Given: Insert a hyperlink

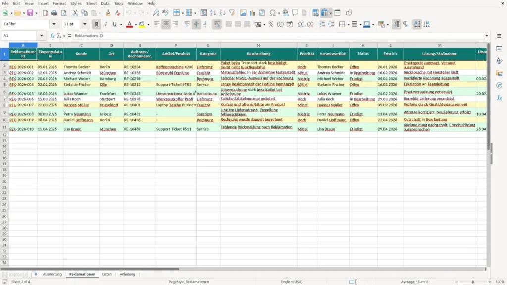Looking at the screenshot, I should point(286,13).
